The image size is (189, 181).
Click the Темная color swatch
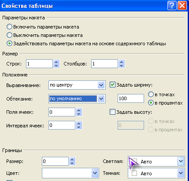(134, 173)
